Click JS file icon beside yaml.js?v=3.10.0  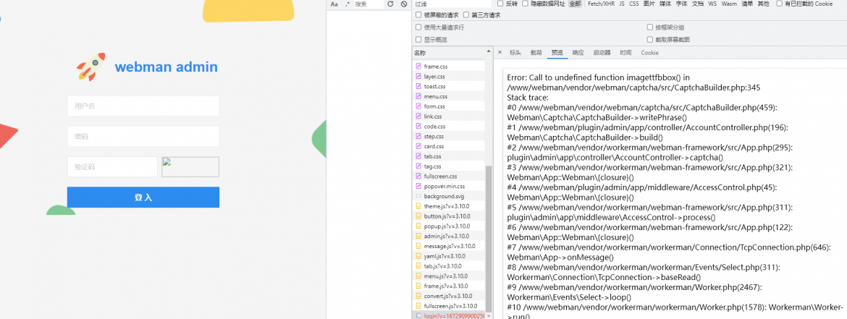418,256
